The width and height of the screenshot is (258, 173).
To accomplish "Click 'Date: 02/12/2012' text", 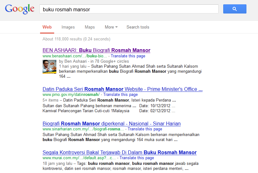I will 155,111.
